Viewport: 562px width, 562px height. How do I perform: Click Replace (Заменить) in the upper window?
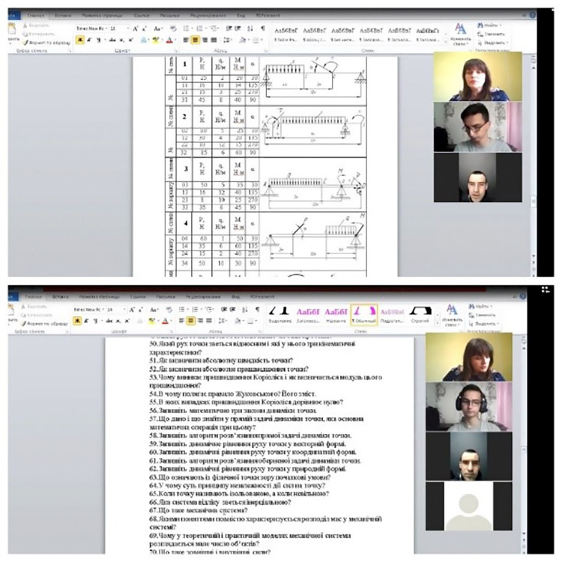coord(494,34)
